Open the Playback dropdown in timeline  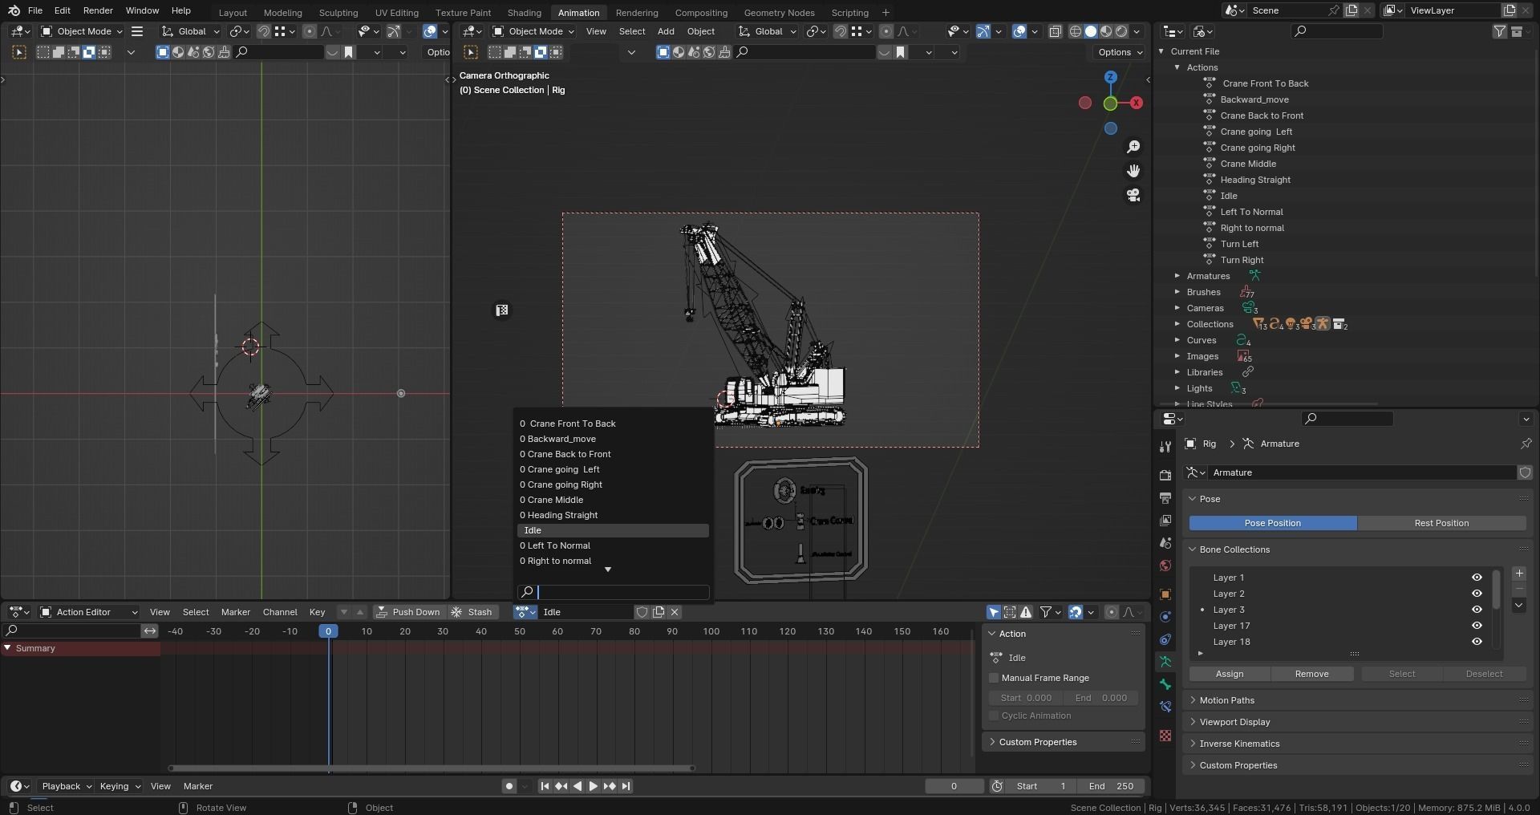tap(66, 786)
